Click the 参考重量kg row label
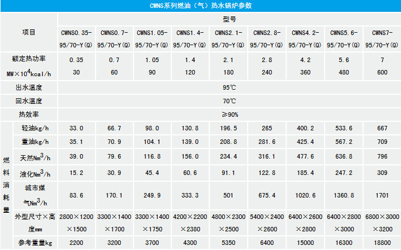The height and width of the screenshot is (250, 401). 35,243
